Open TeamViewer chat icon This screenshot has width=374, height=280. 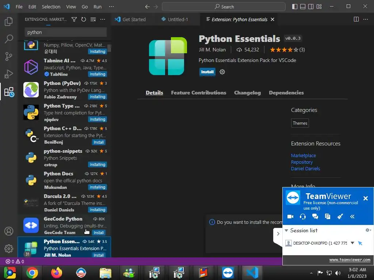315,217
